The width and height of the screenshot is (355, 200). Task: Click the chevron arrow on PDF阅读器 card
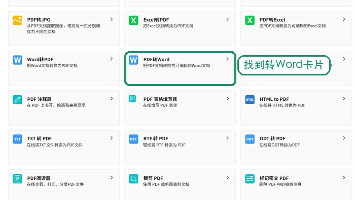click(x=112, y=178)
